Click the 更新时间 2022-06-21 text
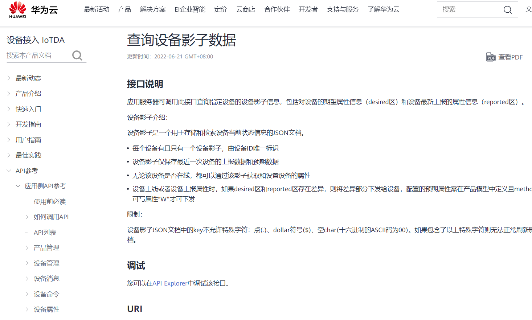This screenshot has height=320, width=532. coord(170,57)
